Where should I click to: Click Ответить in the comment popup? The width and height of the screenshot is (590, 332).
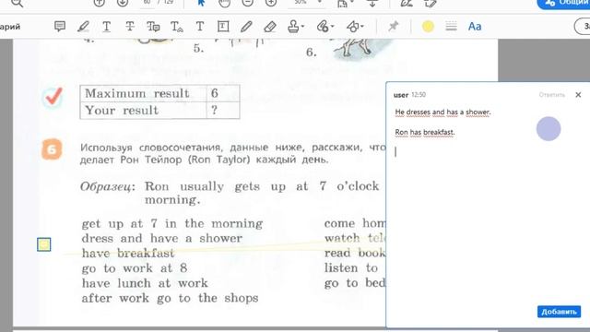click(x=551, y=95)
